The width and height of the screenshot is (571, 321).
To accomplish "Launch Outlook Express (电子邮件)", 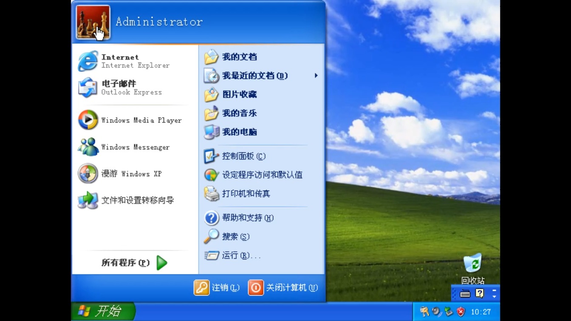I will click(134, 87).
